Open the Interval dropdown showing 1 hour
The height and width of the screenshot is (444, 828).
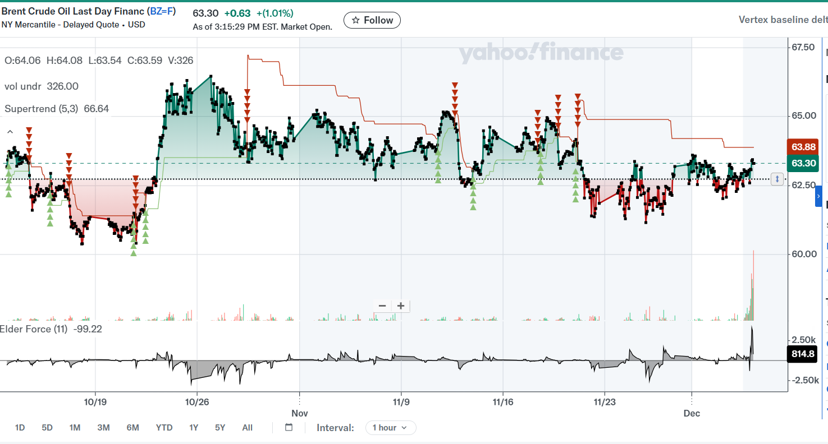click(391, 428)
